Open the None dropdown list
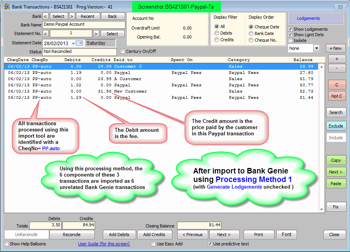The image size is (350, 252). (316, 48)
